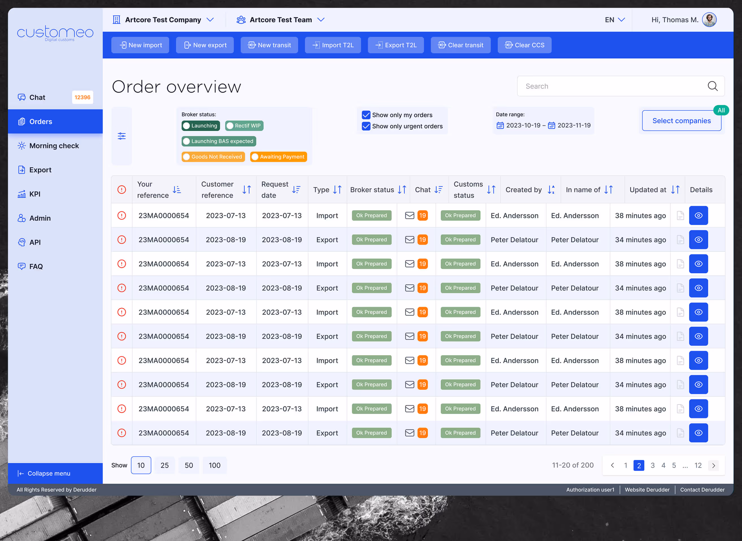Click the New import button
The image size is (742, 541).
[x=140, y=45]
